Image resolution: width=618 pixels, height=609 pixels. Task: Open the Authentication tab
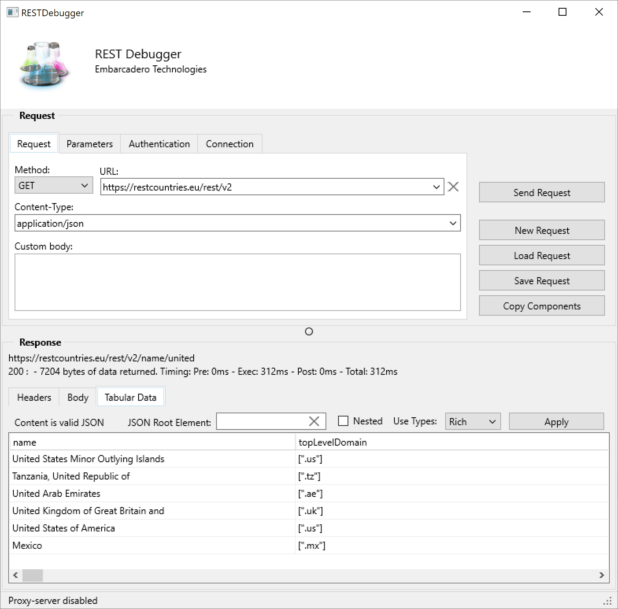(x=159, y=144)
